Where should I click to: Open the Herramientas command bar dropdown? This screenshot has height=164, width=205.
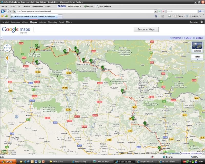click(x=193, y=16)
